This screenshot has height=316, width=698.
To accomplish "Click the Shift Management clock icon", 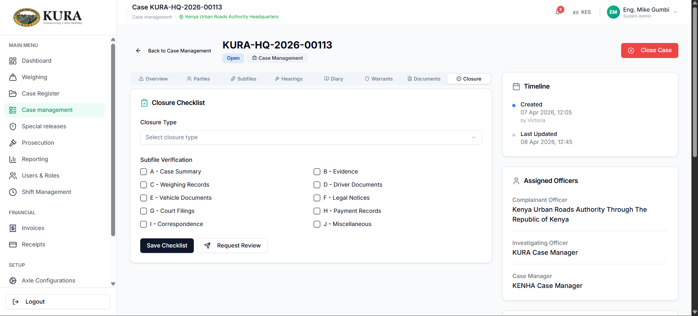I will (13, 192).
